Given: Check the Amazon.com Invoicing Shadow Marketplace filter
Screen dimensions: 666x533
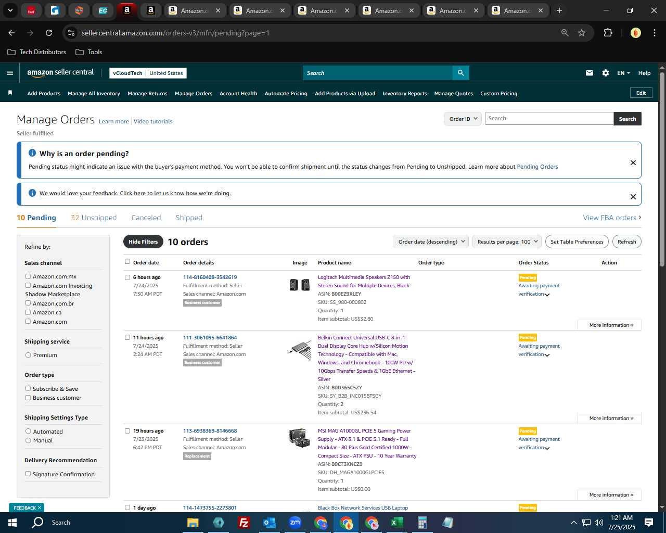Looking at the screenshot, I should coord(28,285).
